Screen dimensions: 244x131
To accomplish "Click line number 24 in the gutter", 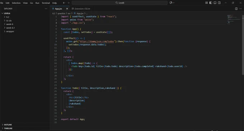I will point(56,88).
